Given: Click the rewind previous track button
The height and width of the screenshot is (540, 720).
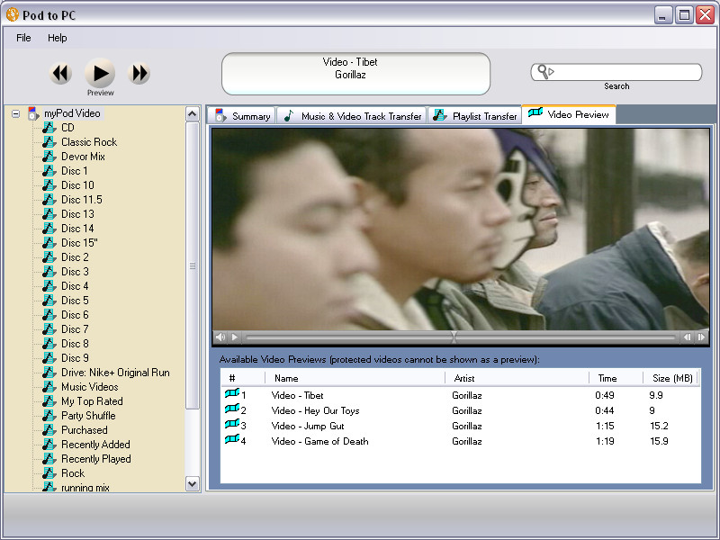Looking at the screenshot, I should click(x=60, y=73).
